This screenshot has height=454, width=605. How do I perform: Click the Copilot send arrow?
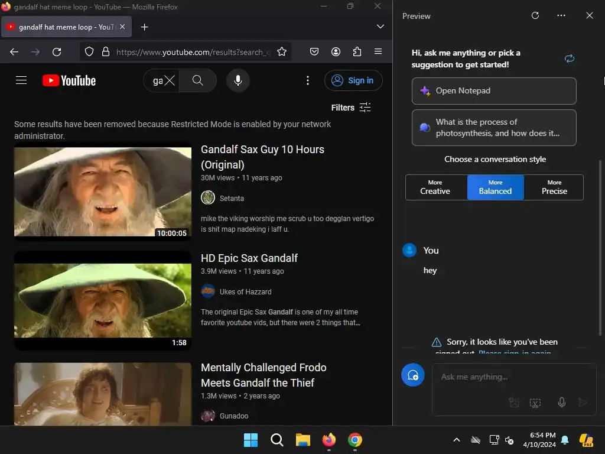(583, 403)
